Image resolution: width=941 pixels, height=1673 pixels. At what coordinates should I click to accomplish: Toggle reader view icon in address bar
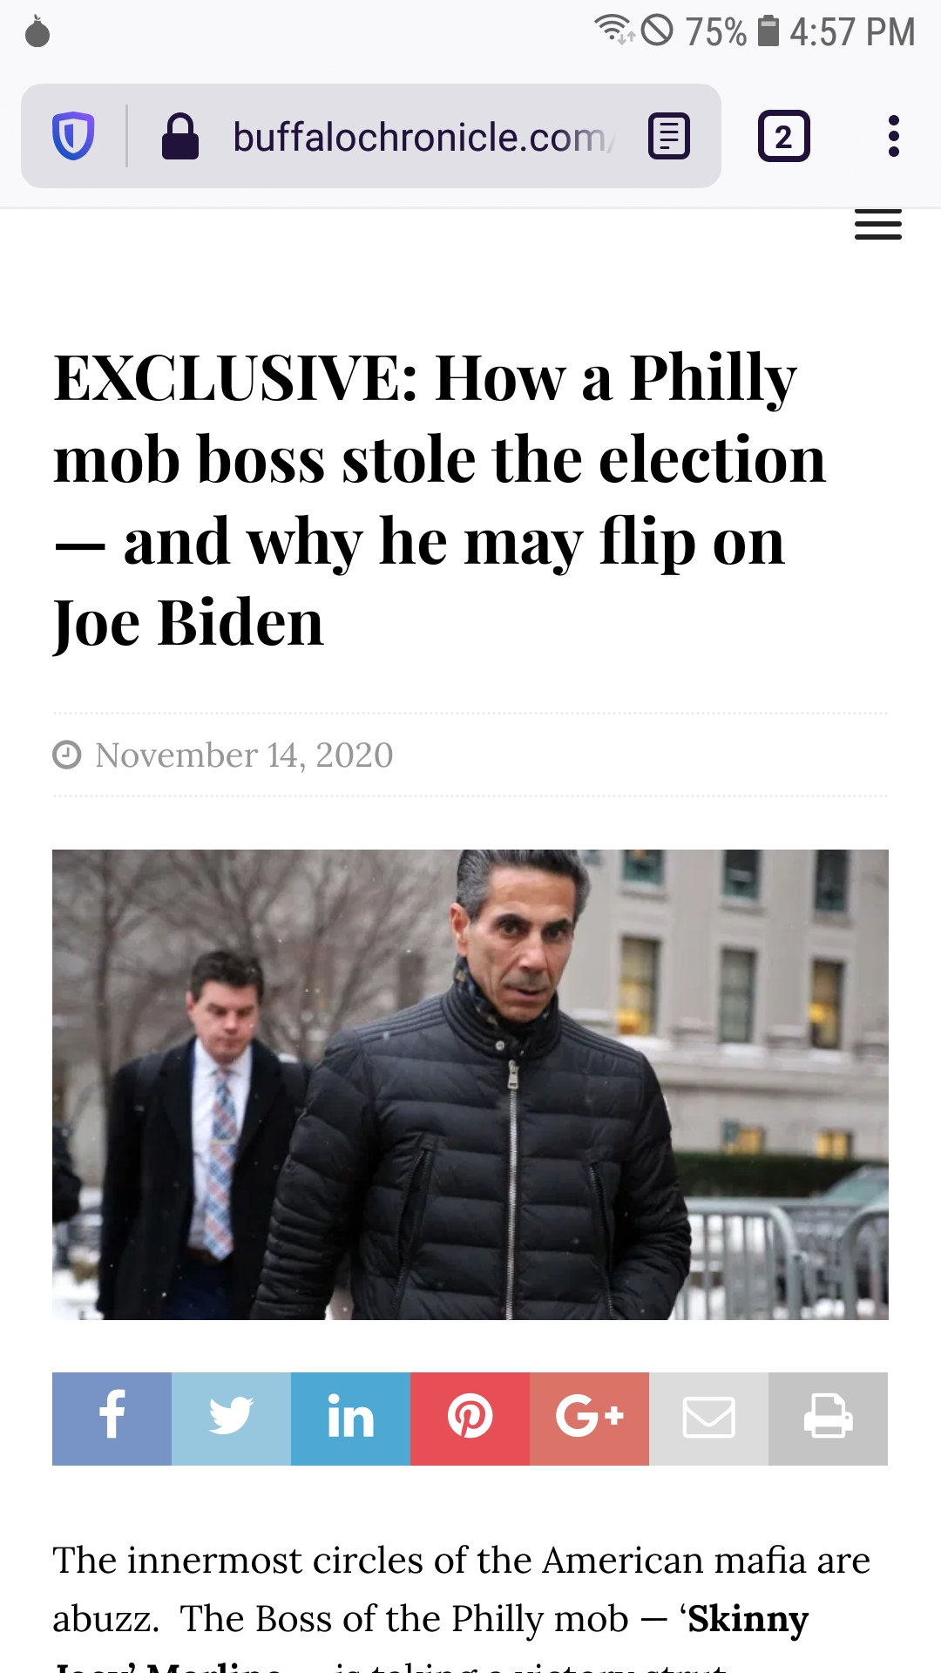point(669,137)
